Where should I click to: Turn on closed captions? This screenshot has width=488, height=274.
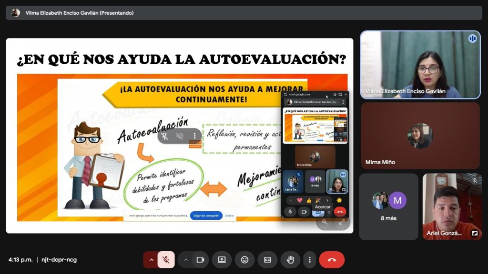[x=267, y=260]
